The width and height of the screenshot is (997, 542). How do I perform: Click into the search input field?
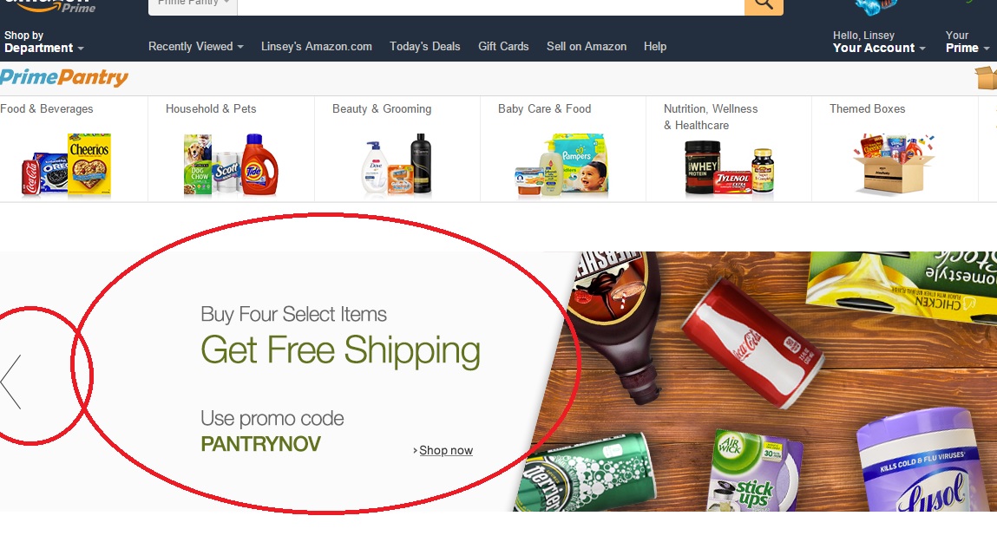tap(491, 6)
